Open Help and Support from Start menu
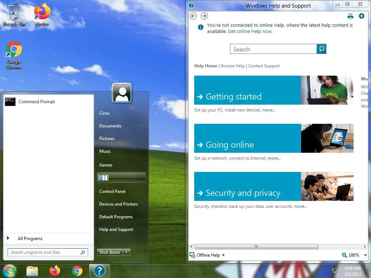371x278 pixels. (x=116, y=229)
